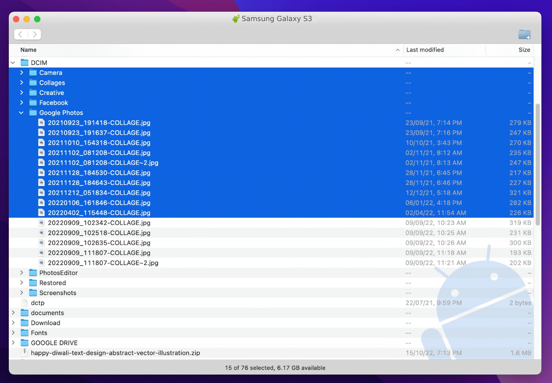The height and width of the screenshot is (383, 552).
Task: Select file 20220106_161846-COLLAGE.jpg
Action: (99, 203)
